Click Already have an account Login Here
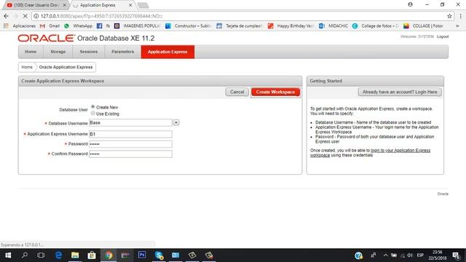 400,92
